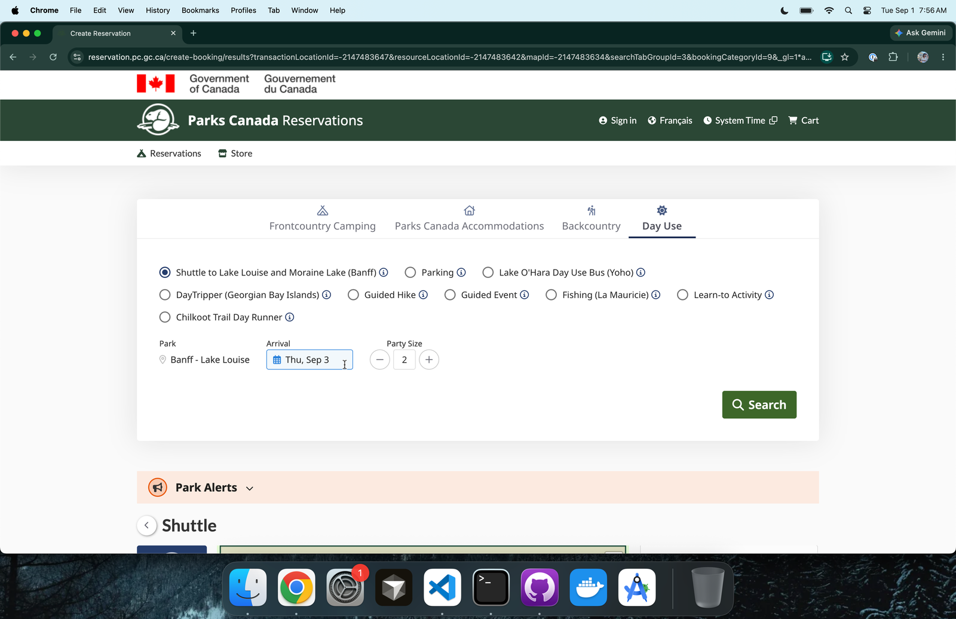Open the Chrome three-dot menu
Viewport: 956px width, 619px height.
click(x=943, y=57)
